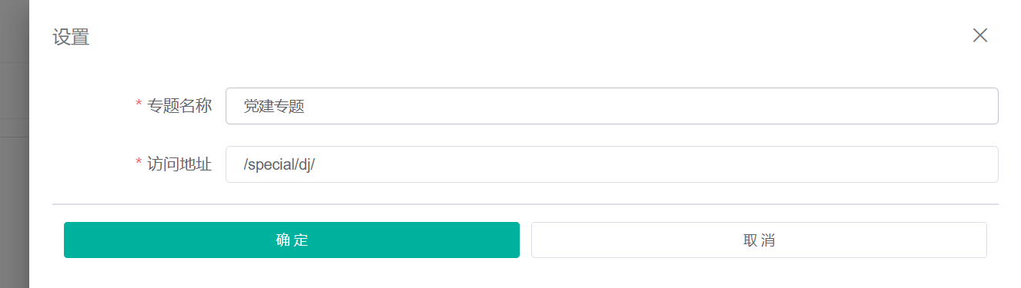This screenshot has height=288, width=1021.
Task: Click the 访问地址 field label
Action: tap(179, 164)
